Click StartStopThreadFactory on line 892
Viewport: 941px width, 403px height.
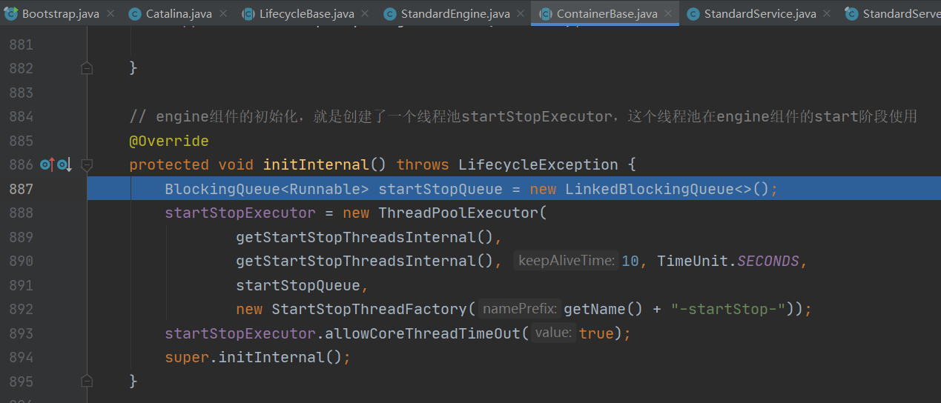(369, 309)
